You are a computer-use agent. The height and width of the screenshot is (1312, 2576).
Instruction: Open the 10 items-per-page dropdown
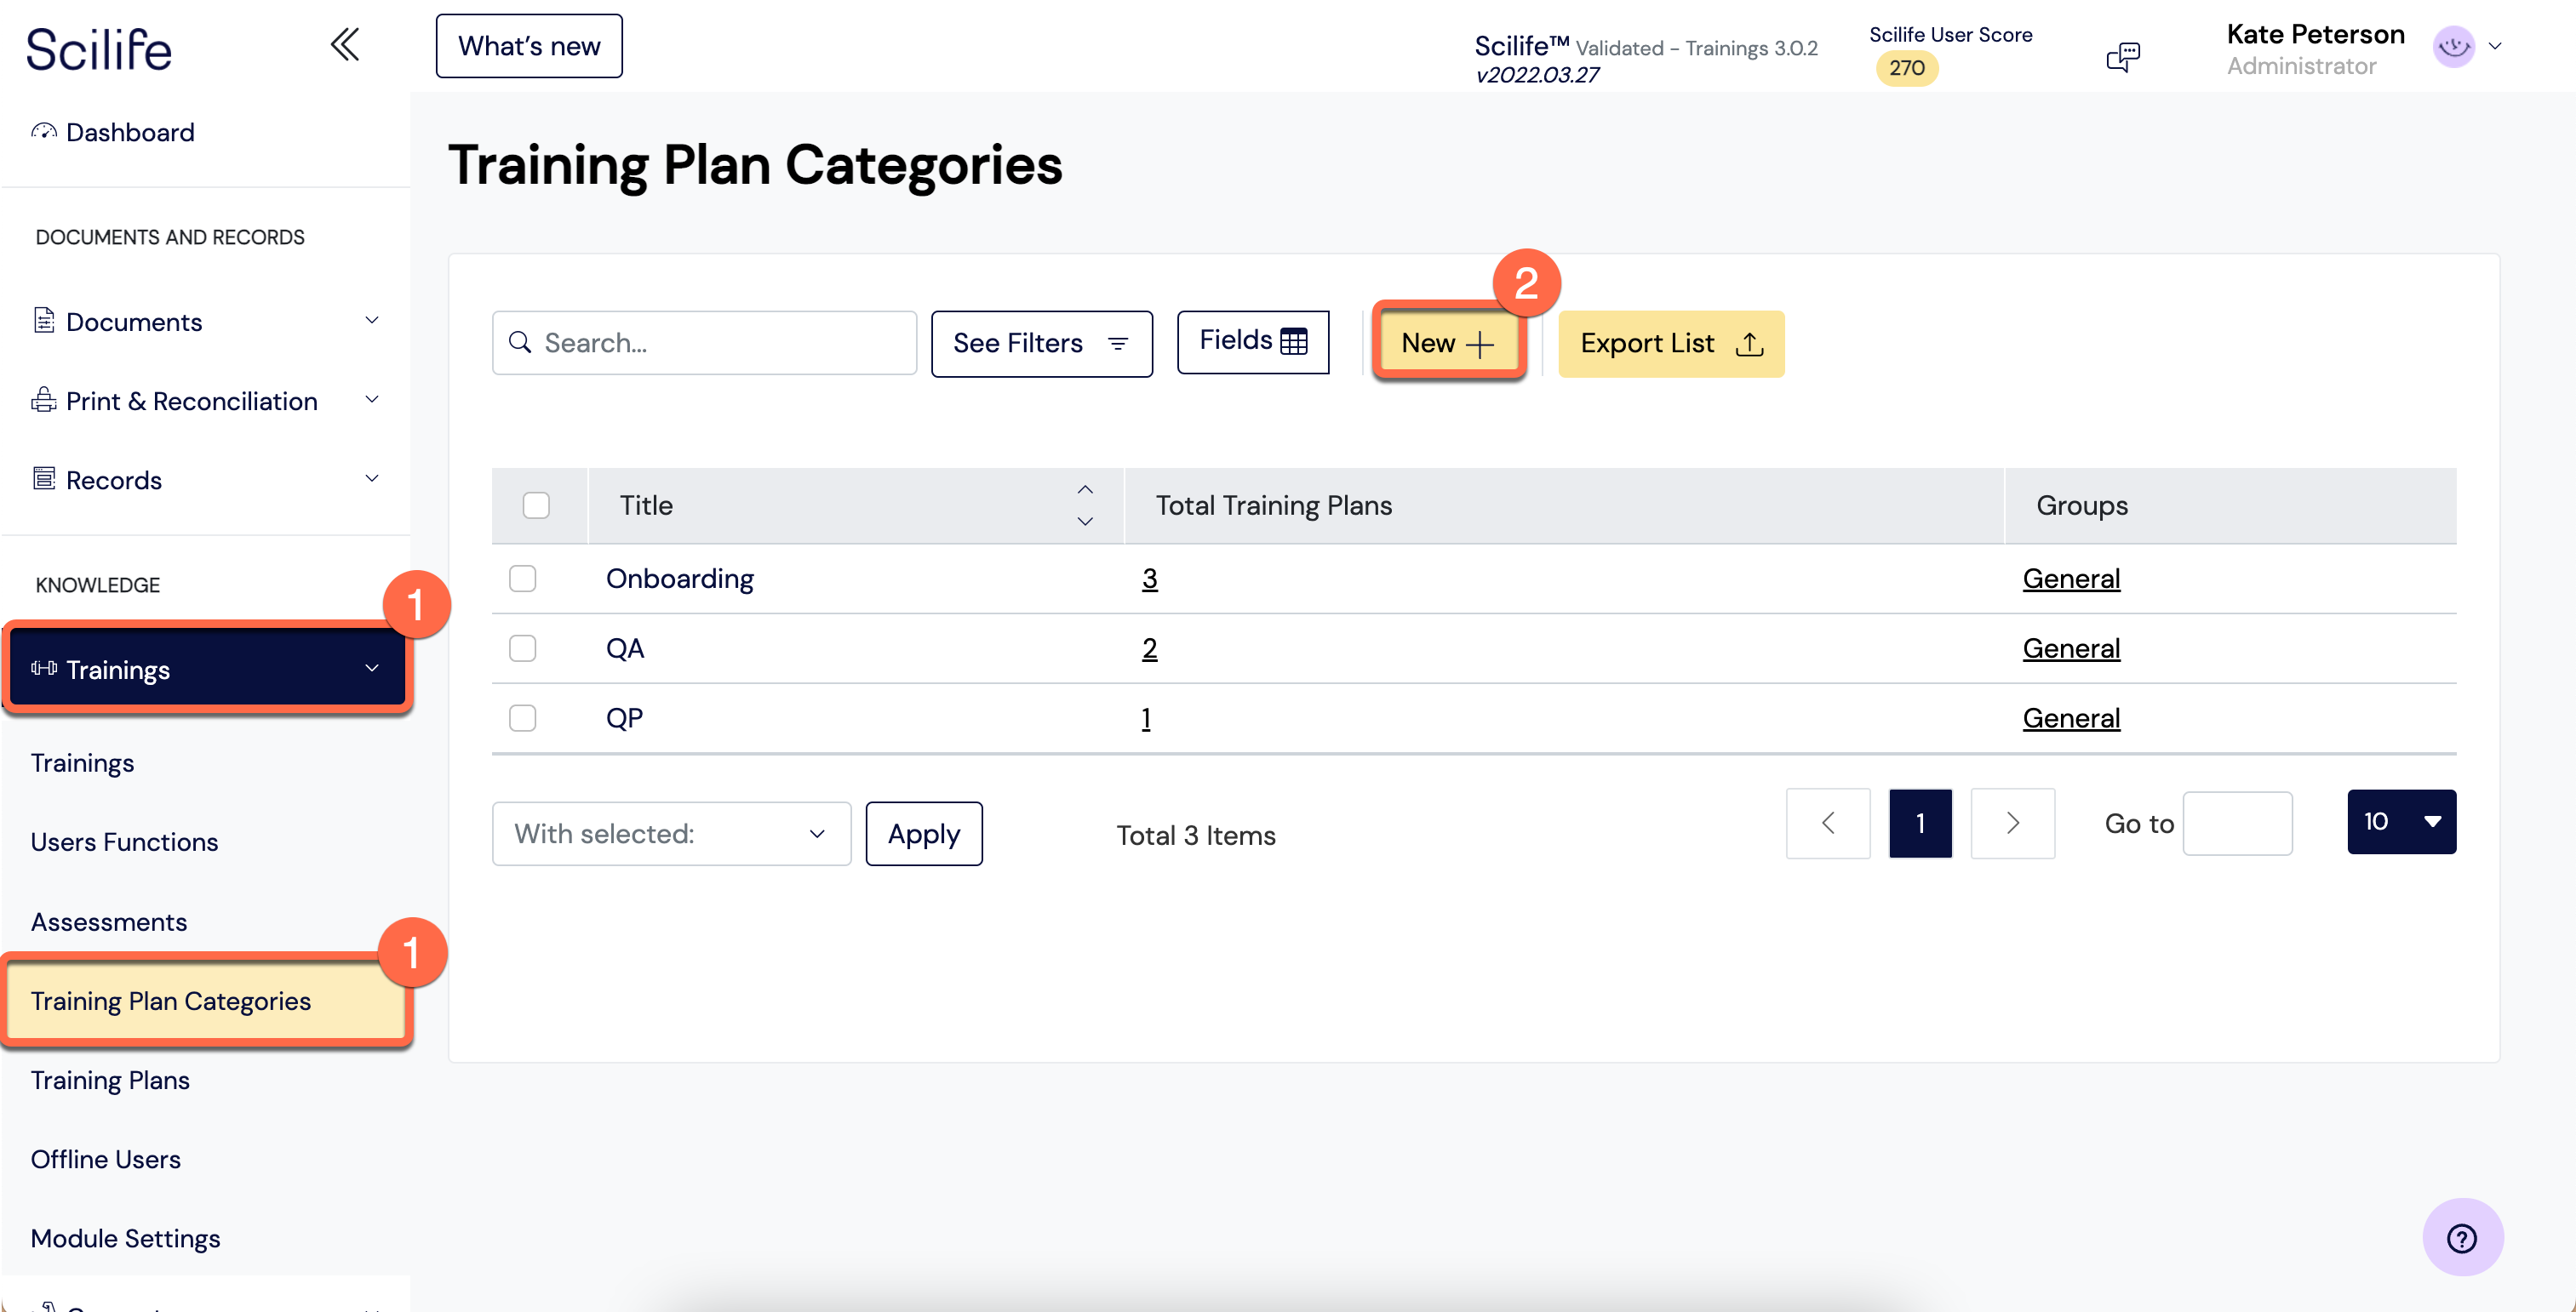(2400, 821)
